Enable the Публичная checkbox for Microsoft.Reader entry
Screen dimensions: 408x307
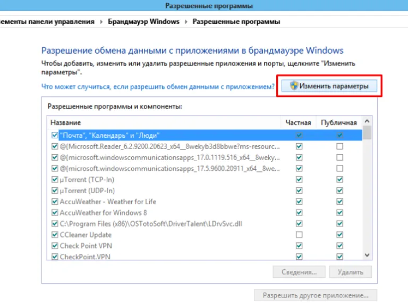339,146
